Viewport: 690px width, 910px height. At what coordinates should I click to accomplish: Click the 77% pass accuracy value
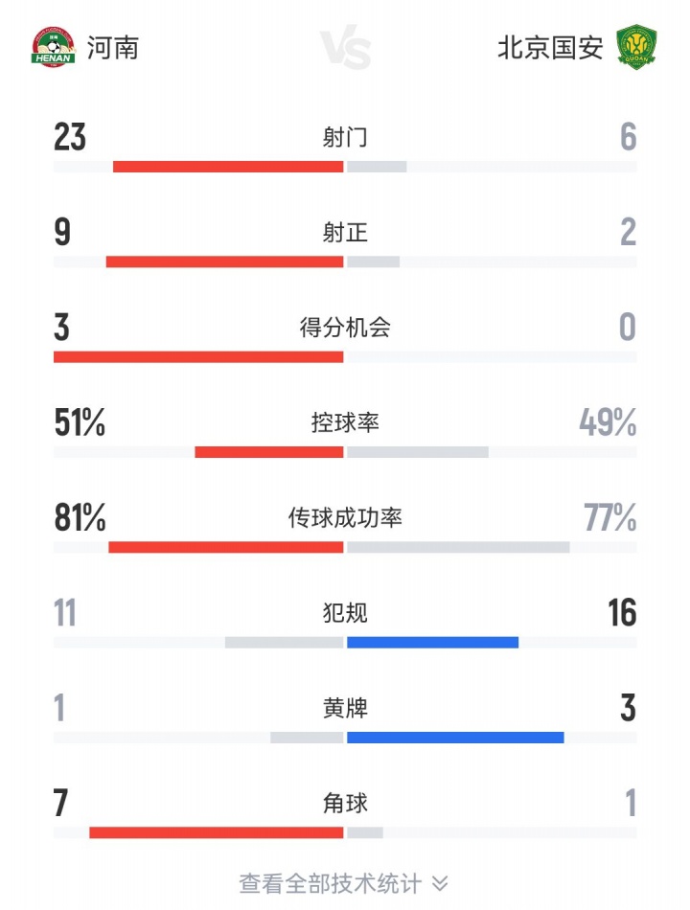click(x=610, y=518)
